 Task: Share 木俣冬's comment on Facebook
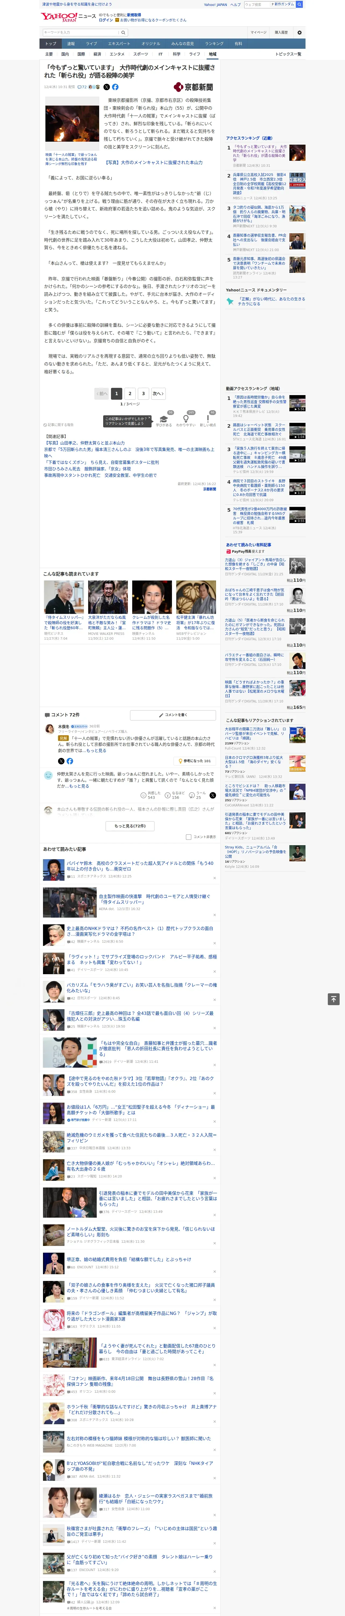pos(70,761)
